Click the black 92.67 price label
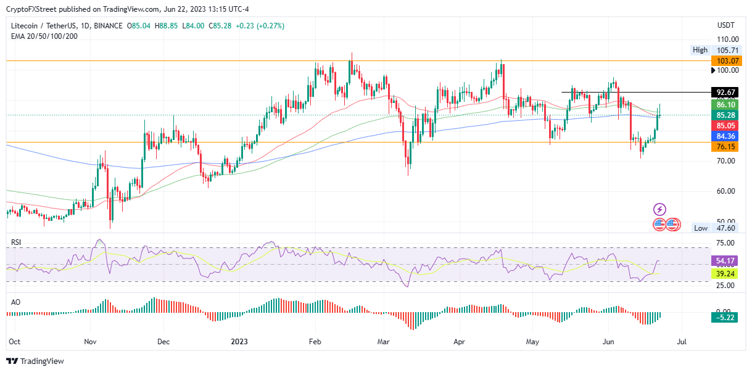Viewport: 752px width, 372px height. pos(726,93)
